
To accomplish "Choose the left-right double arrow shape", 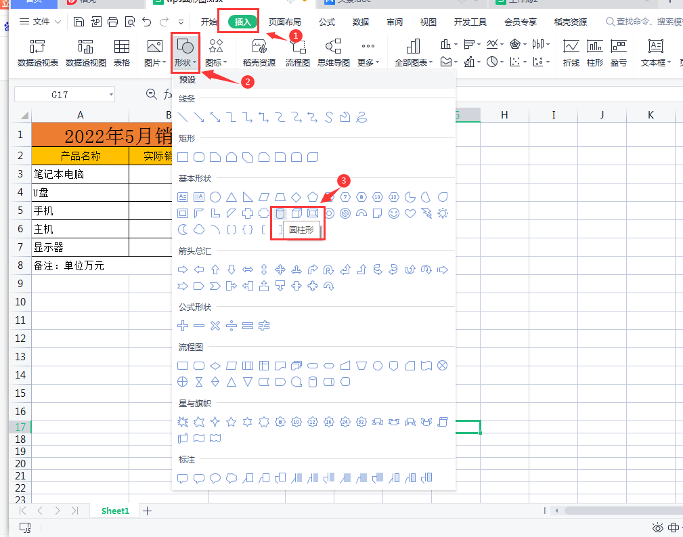I will [248, 270].
